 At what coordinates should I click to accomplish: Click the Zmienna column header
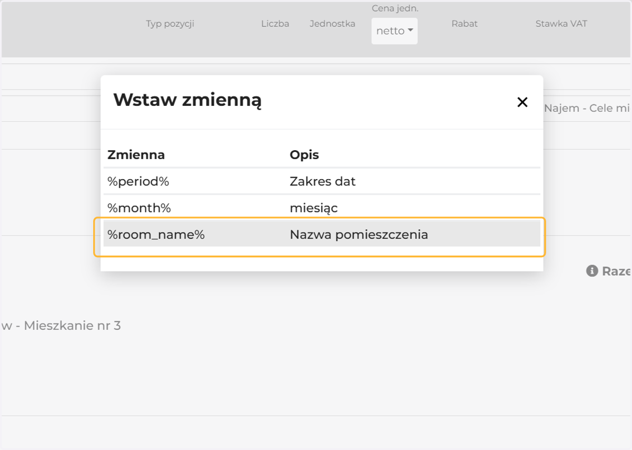pyautogui.click(x=136, y=154)
